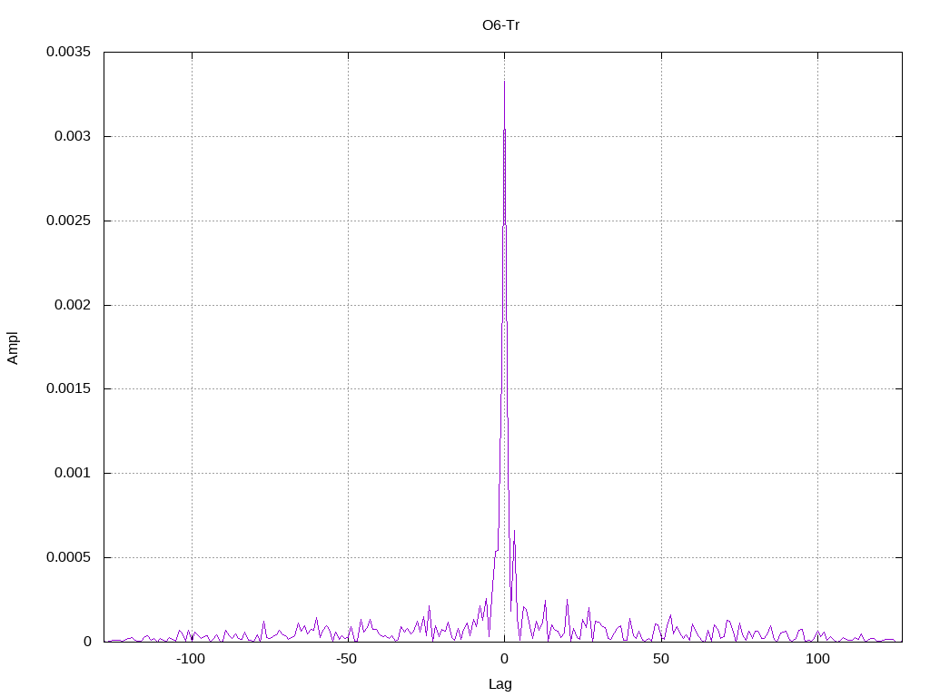The width and height of the screenshot is (930, 697).
Task: Click the Y-axis tick 0.001
Action: [73, 473]
